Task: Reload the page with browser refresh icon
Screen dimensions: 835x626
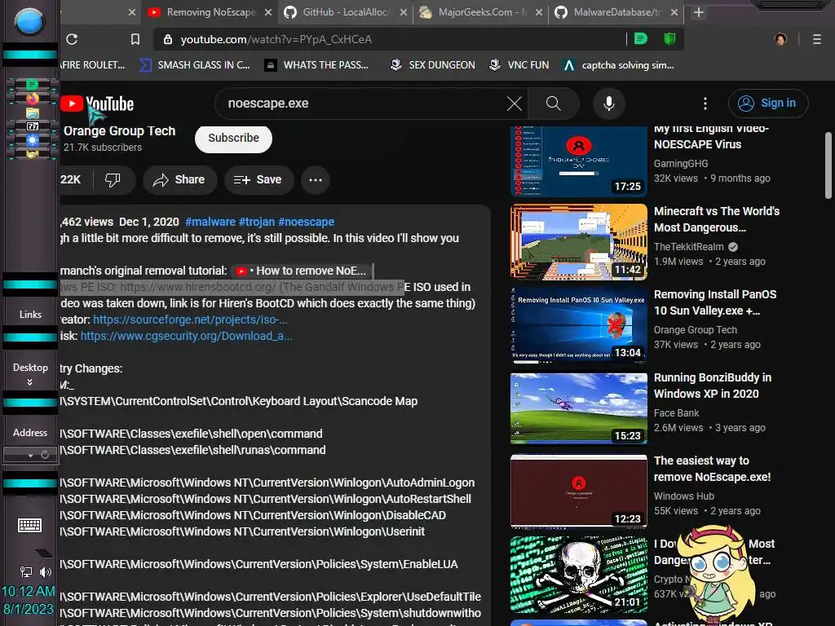Action: [x=72, y=39]
